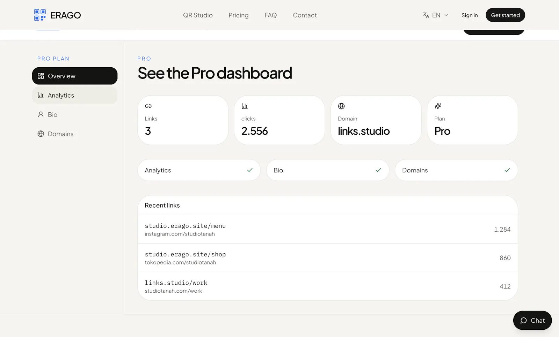559x337 pixels.
Task: Open the Pricing nav item
Action: coord(239,15)
